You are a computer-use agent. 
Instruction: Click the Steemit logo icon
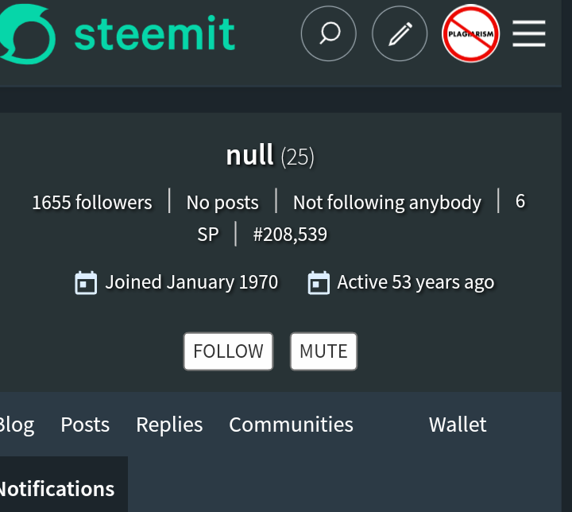pos(25,35)
